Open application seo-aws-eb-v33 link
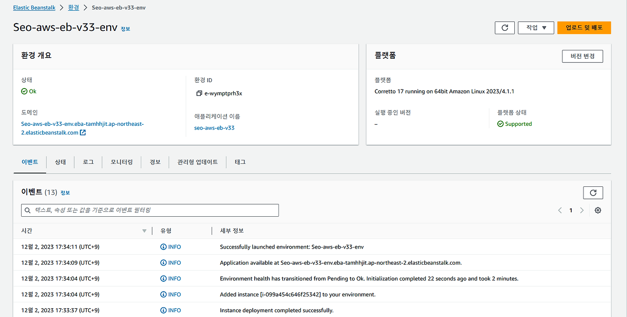 214,128
